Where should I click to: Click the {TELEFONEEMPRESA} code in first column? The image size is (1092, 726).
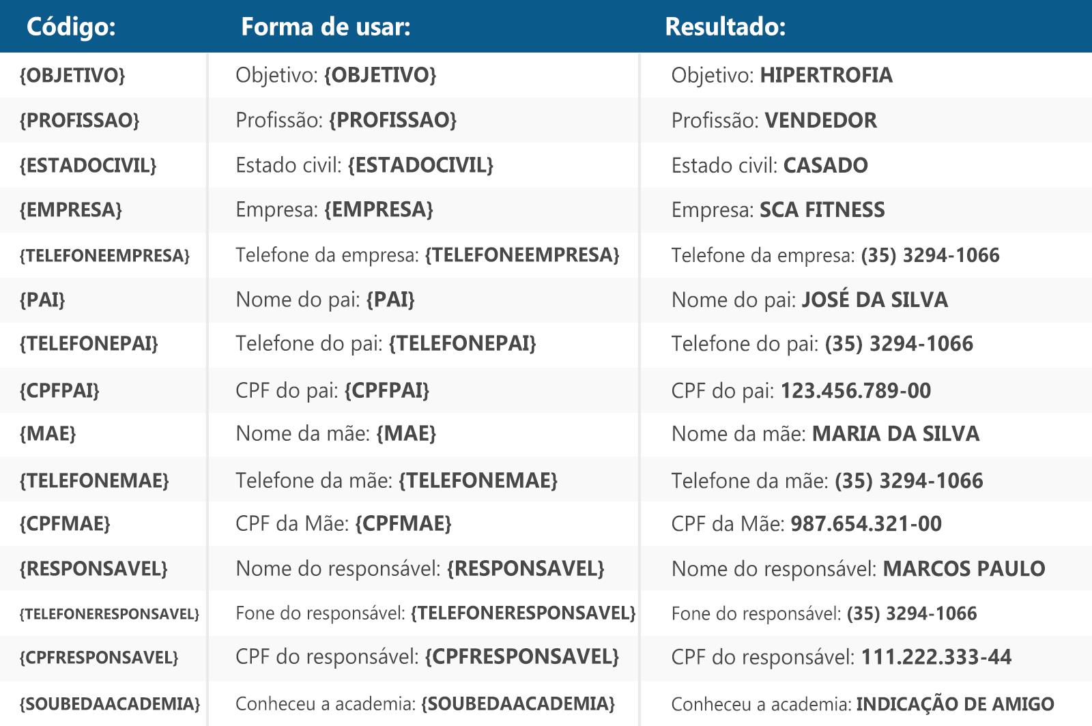click(104, 255)
